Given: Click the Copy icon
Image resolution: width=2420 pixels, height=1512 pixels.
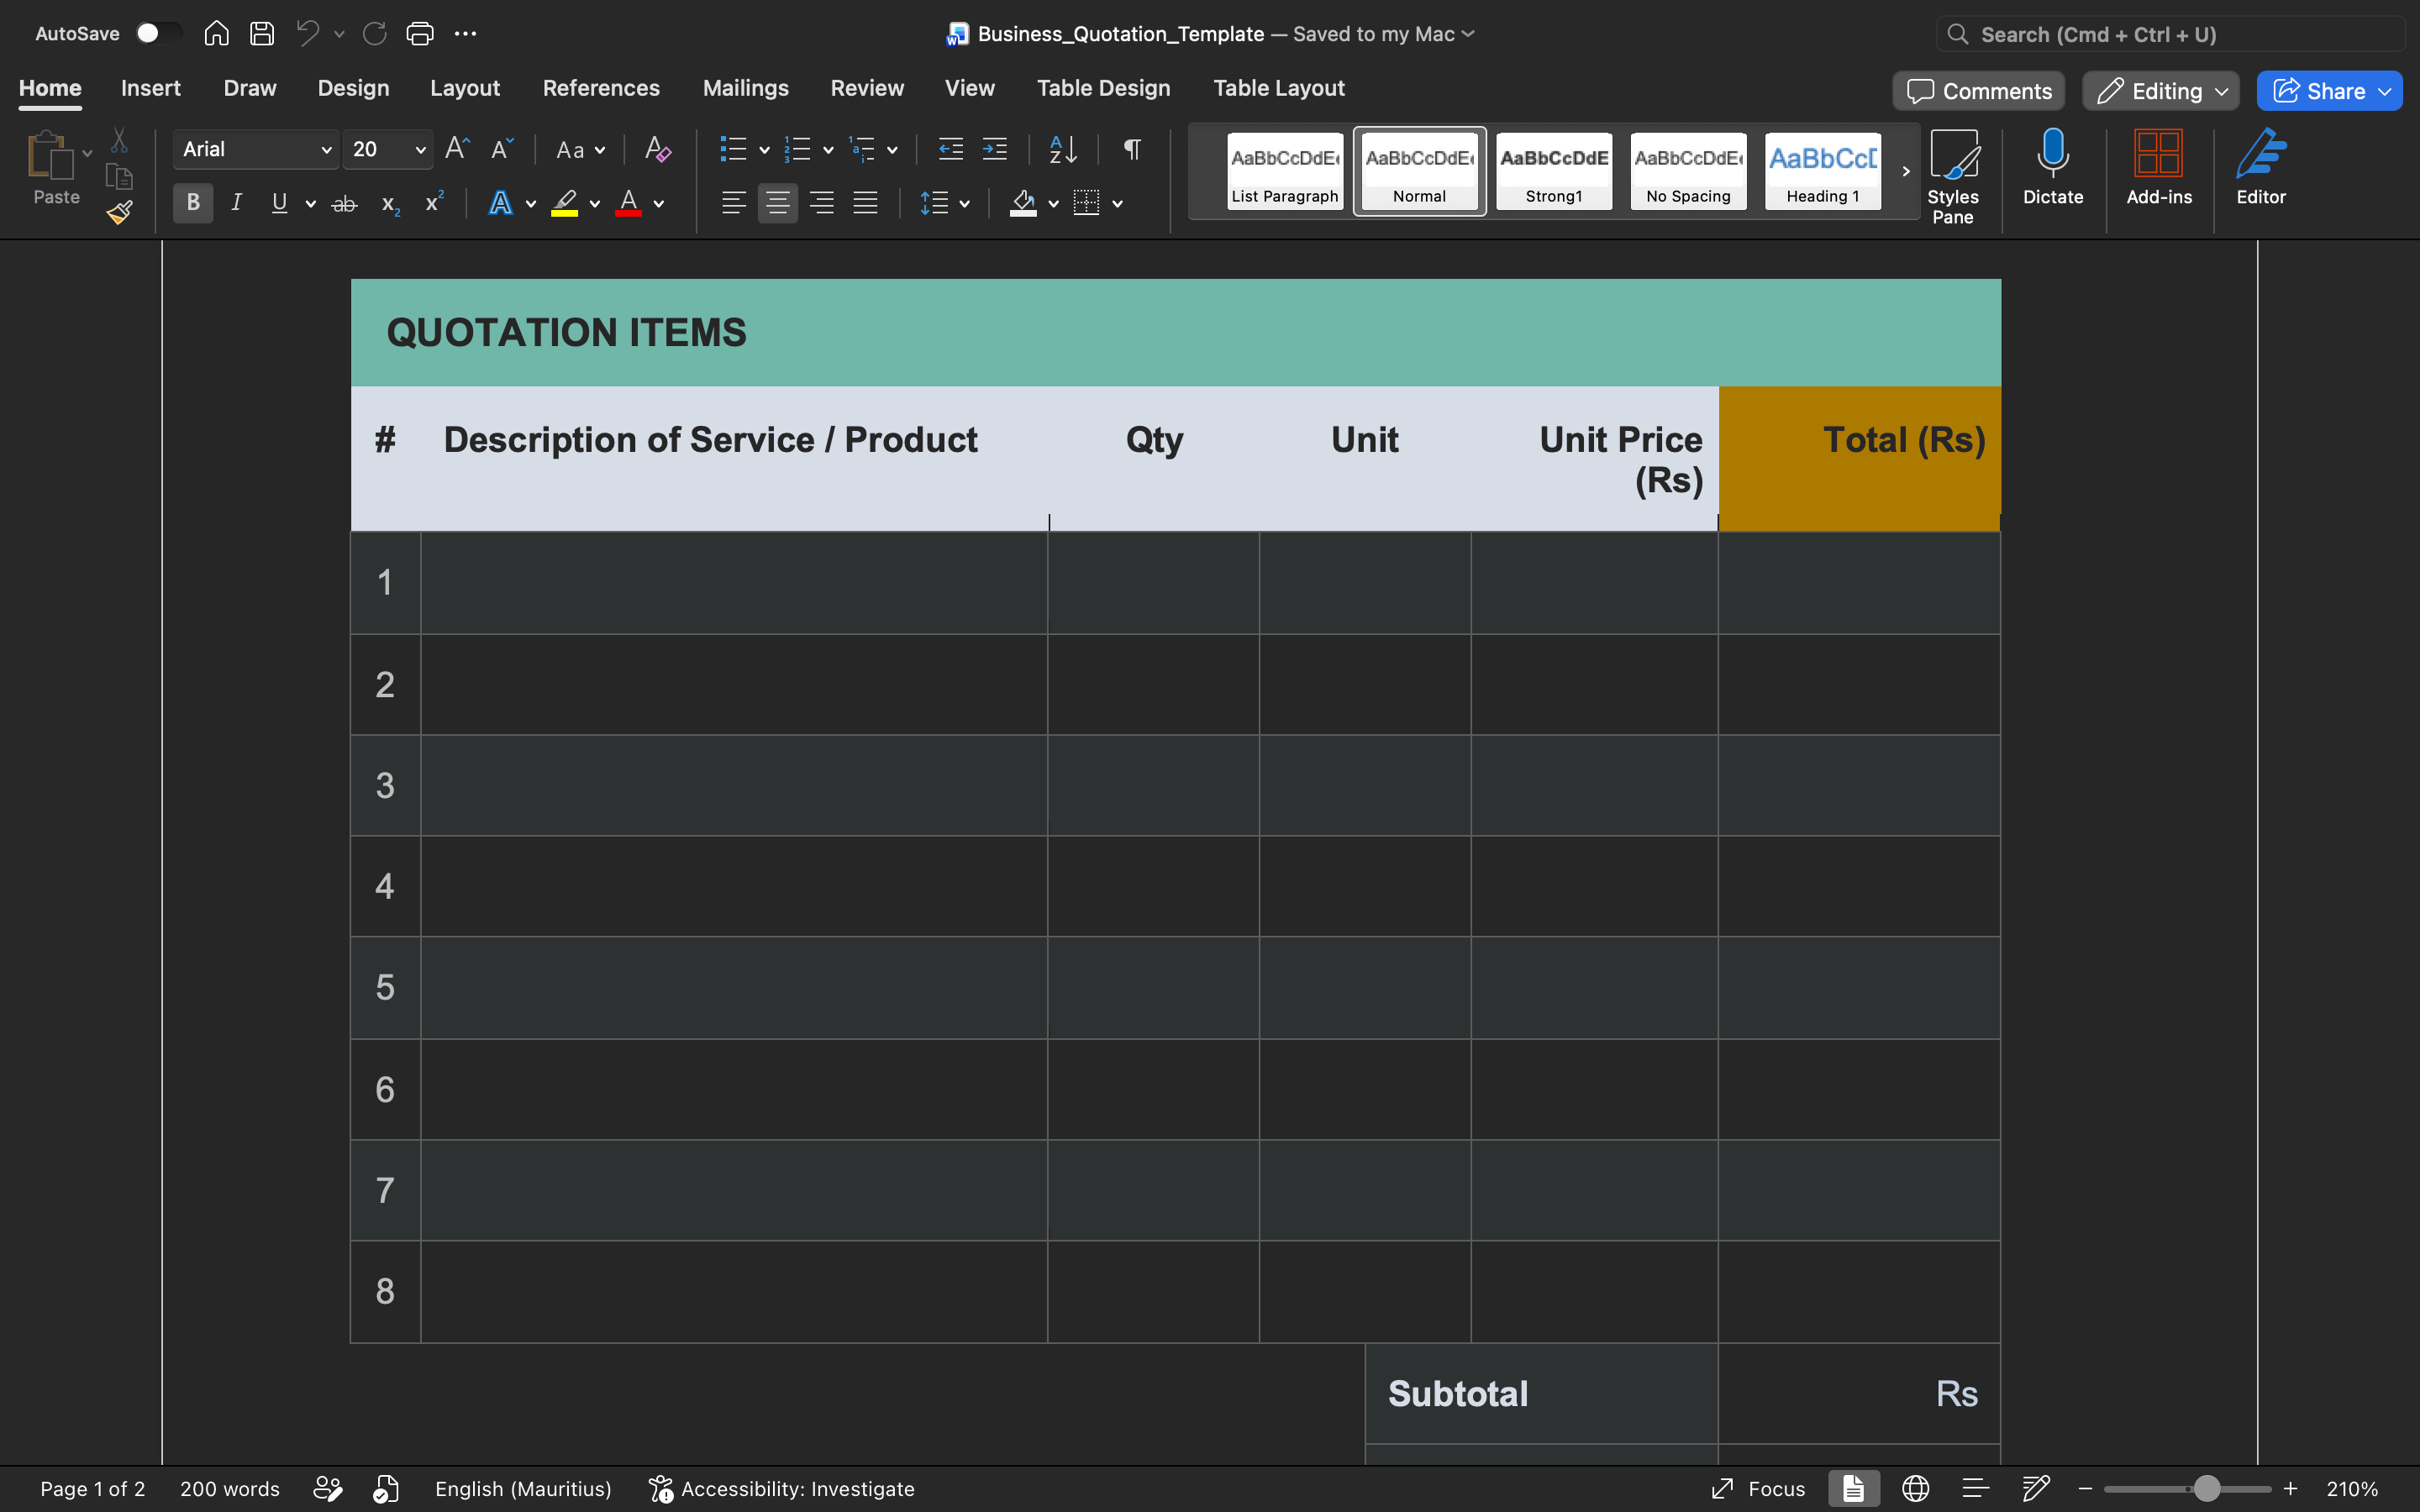Looking at the screenshot, I should (119, 176).
